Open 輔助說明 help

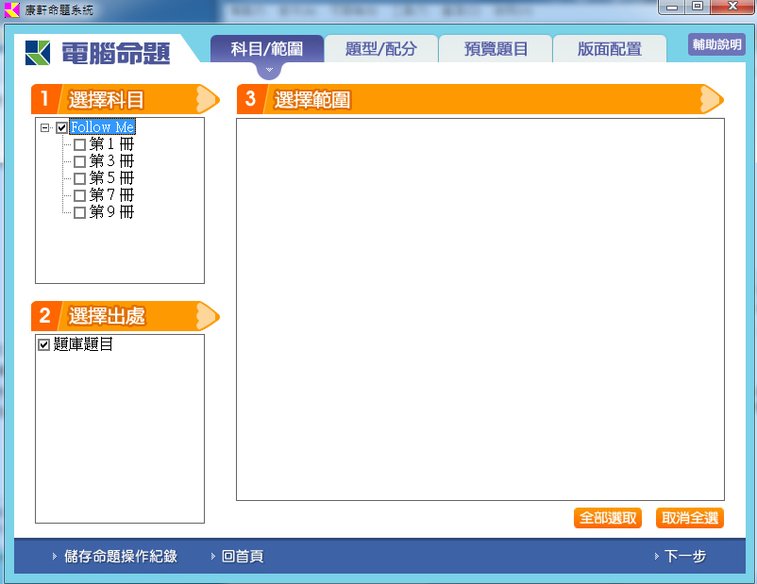(x=716, y=44)
